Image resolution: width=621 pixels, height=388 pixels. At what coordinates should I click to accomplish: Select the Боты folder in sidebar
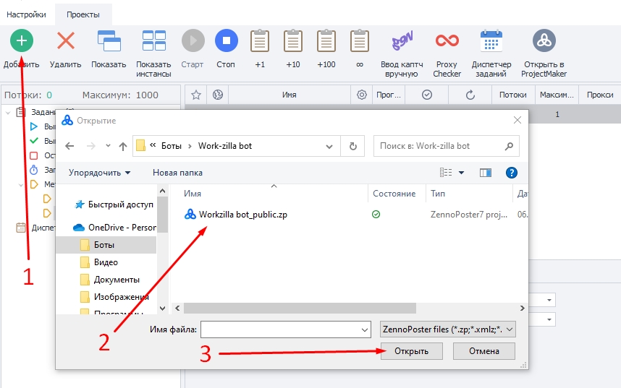[x=106, y=245]
